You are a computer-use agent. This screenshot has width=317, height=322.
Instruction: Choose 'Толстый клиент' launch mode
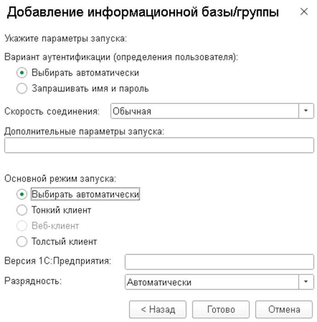click(x=22, y=241)
